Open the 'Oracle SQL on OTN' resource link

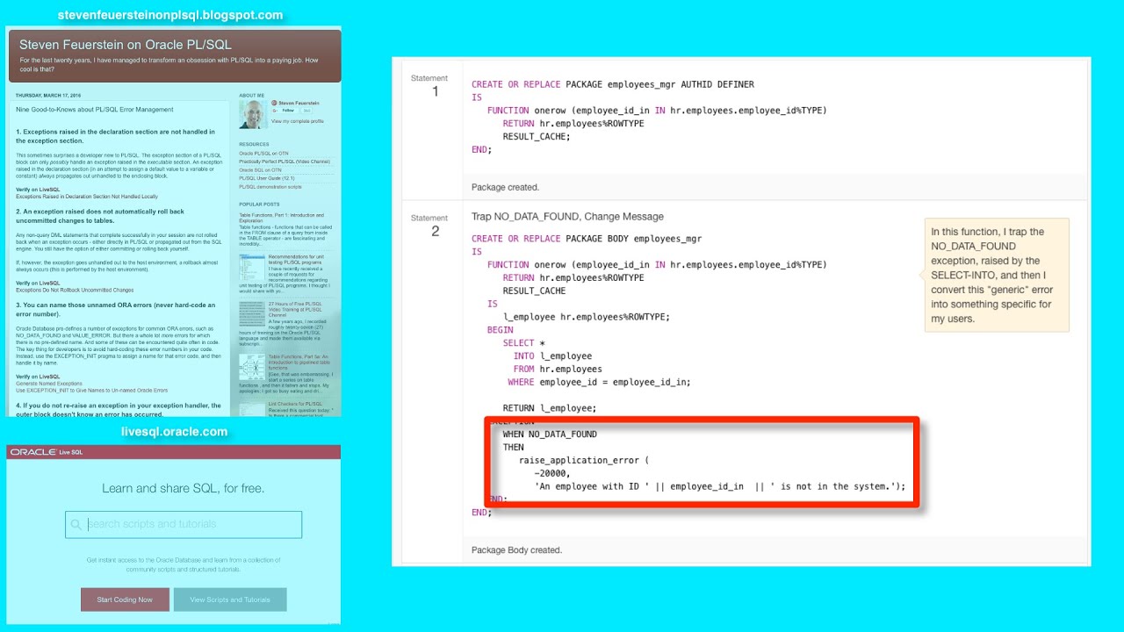tap(260, 170)
